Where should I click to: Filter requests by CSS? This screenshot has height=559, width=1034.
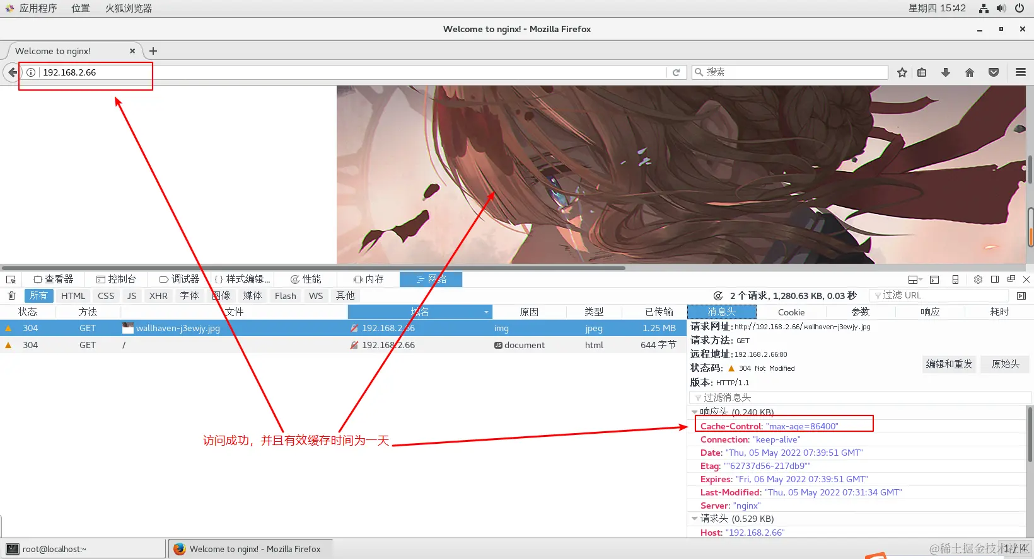coord(106,296)
